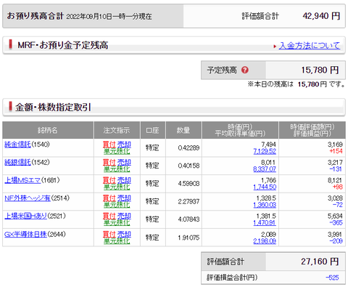Click 単元株化 for GX半導体日株 row
Screen dimensions: 348x287
coord(117,241)
